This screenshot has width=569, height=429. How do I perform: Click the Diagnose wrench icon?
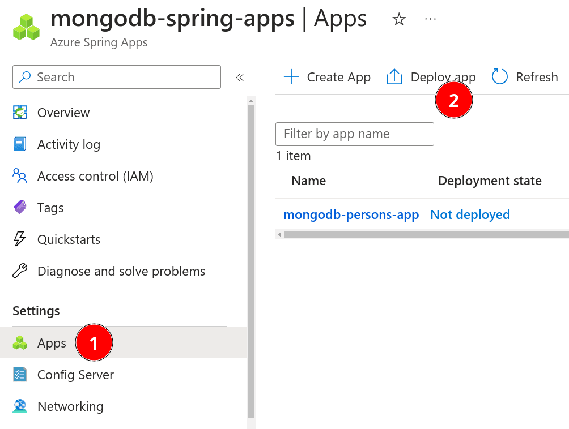click(x=20, y=271)
